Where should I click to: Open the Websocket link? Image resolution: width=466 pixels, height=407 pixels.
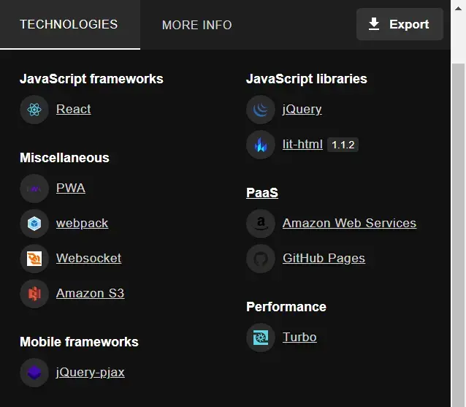[x=88, y=258]
